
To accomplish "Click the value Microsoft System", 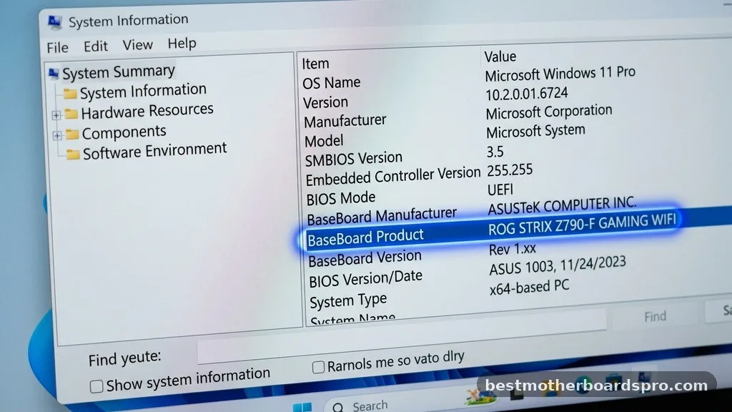I will click(535, 132).
